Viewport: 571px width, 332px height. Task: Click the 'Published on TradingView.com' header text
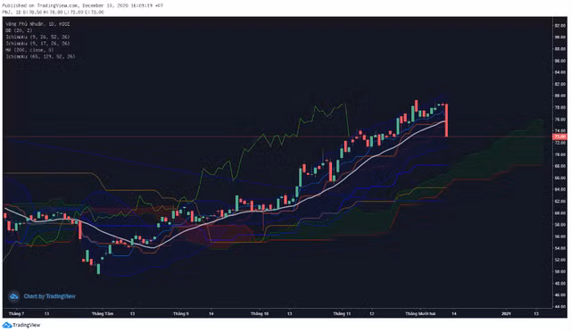(82, 5)
